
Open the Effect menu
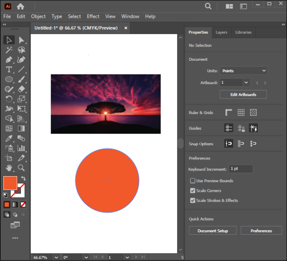point(93,17)
